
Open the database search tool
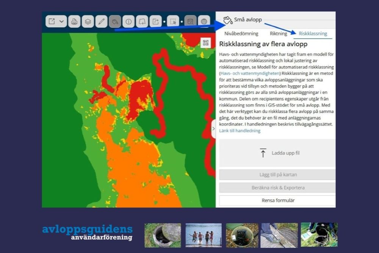pos(190,22)
